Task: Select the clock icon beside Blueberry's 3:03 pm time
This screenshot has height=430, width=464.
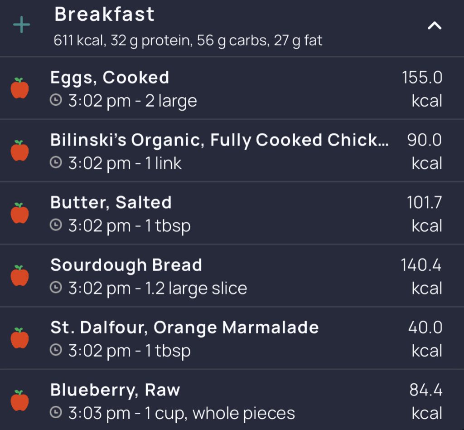Action: (56, 413)
